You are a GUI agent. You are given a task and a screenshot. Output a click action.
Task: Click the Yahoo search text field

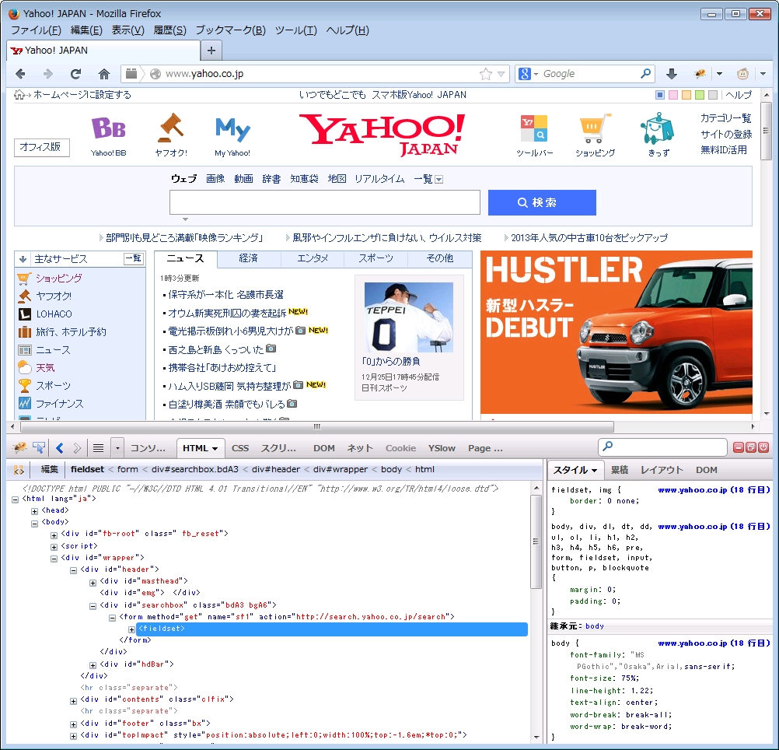tap(325, 202)
